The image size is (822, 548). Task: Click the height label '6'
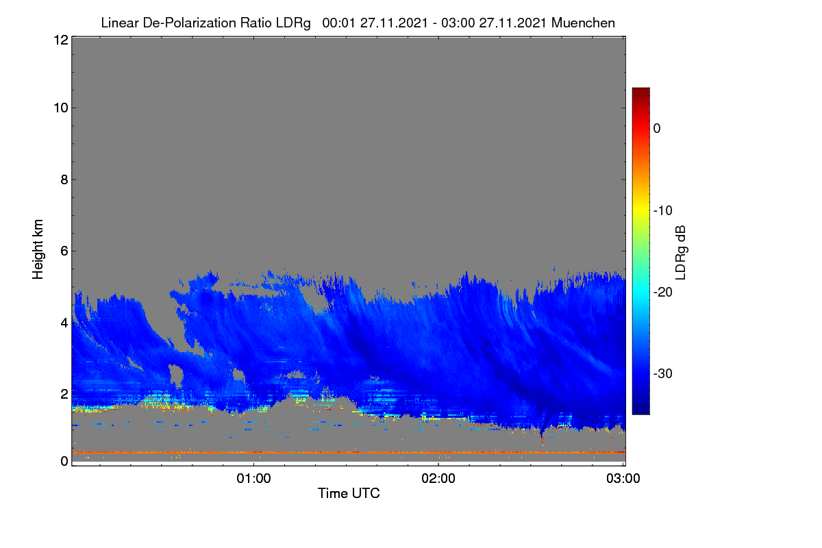[64, 251]
